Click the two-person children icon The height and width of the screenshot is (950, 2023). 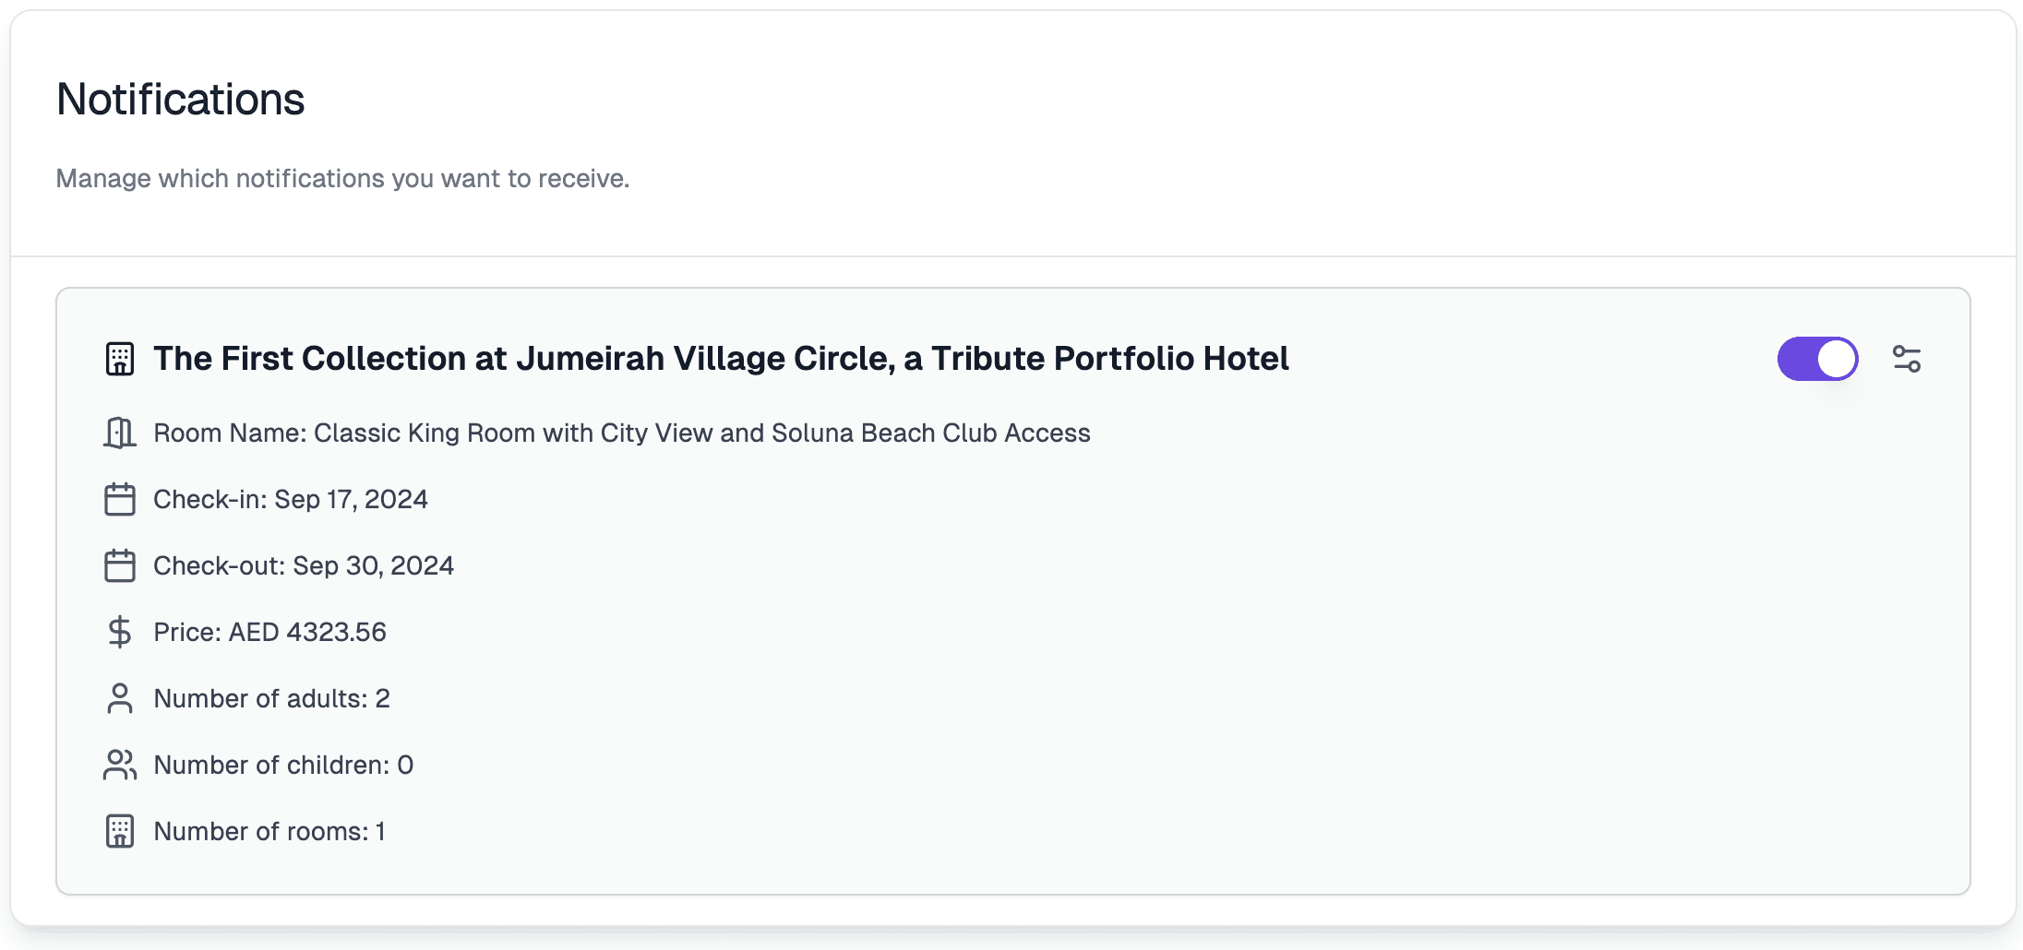(x=120, y=765)
